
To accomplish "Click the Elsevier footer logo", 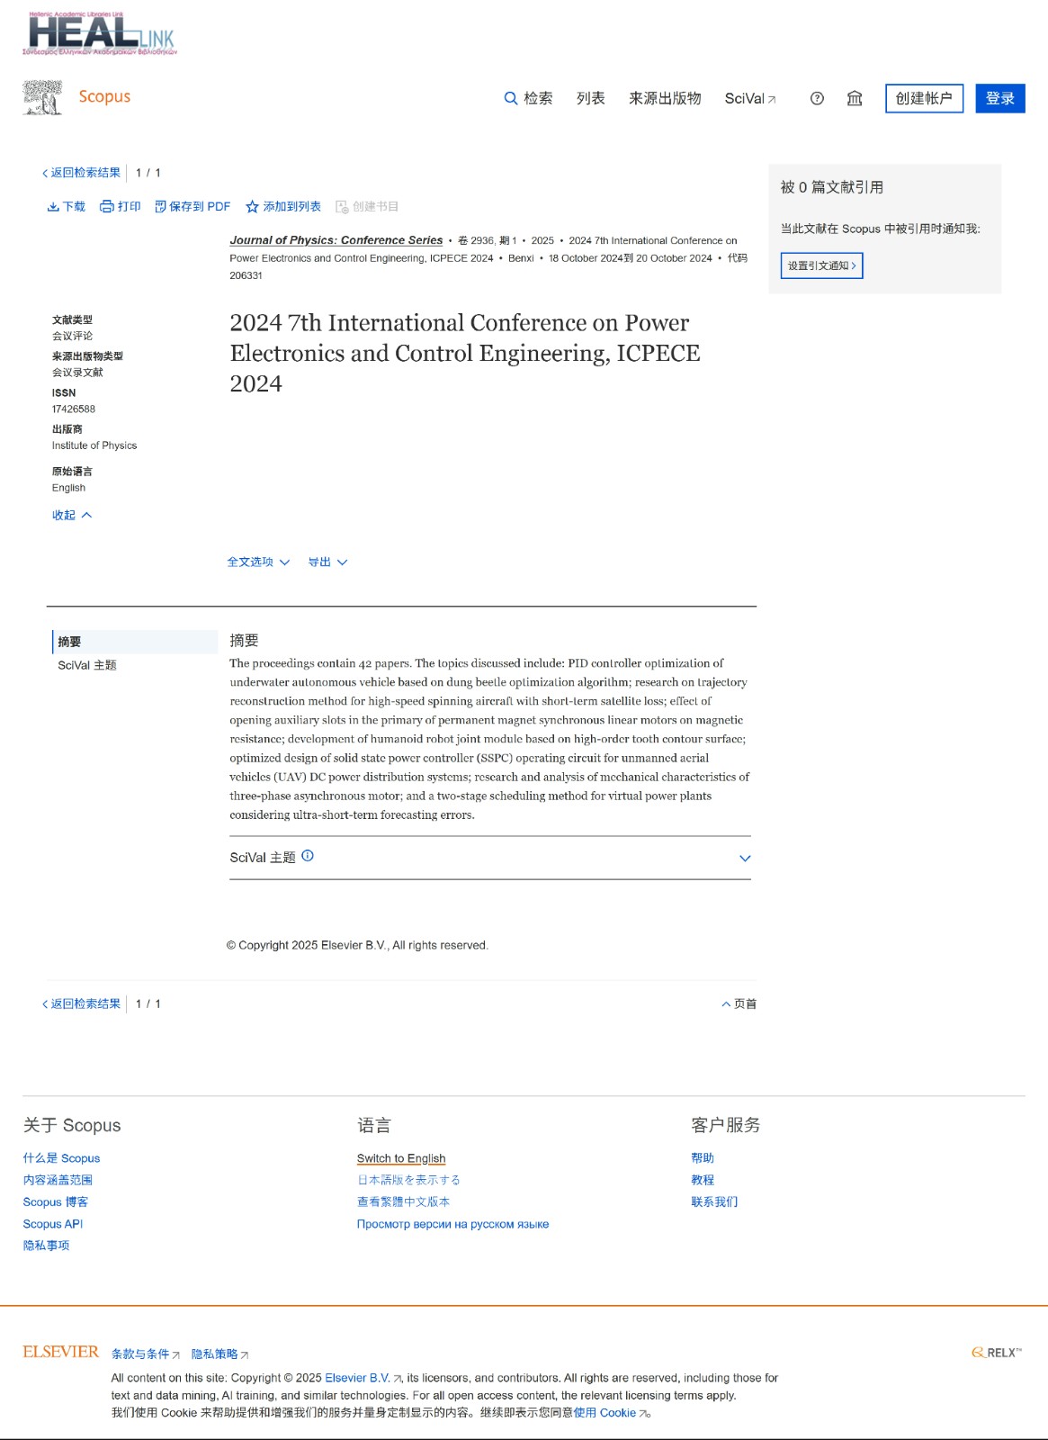I will click(61, 1352).
